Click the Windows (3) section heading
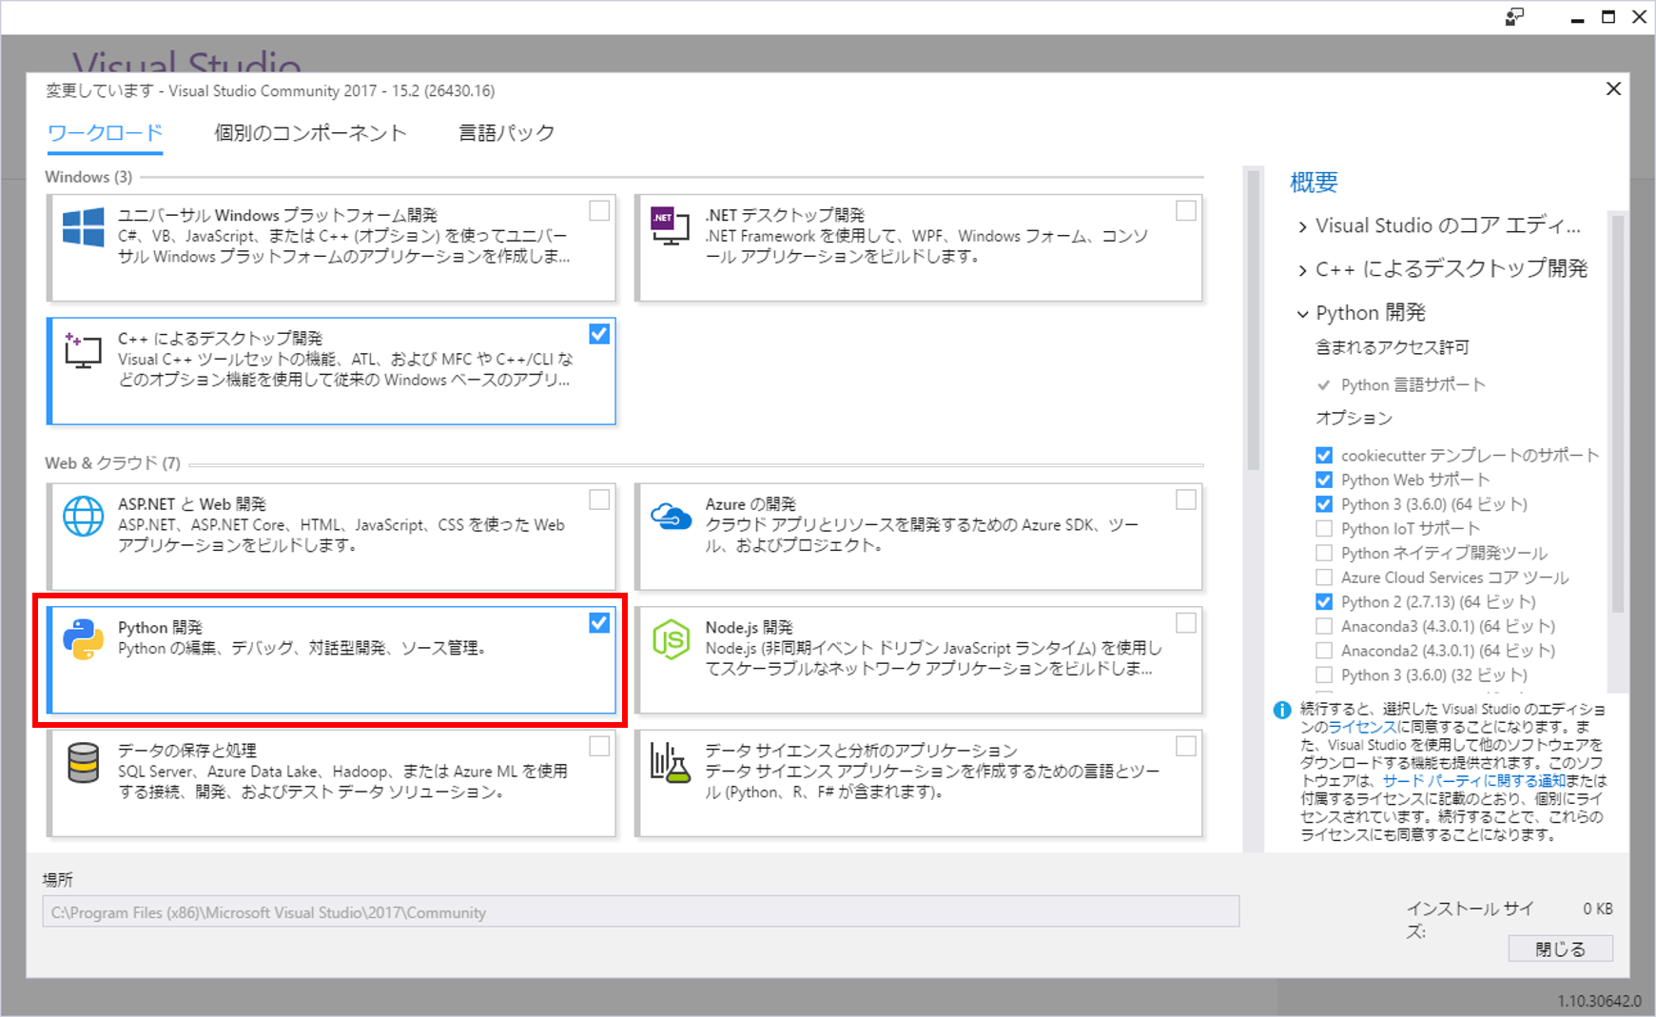Viewport: 1656px width, 1017px height. tap(88, 177)
